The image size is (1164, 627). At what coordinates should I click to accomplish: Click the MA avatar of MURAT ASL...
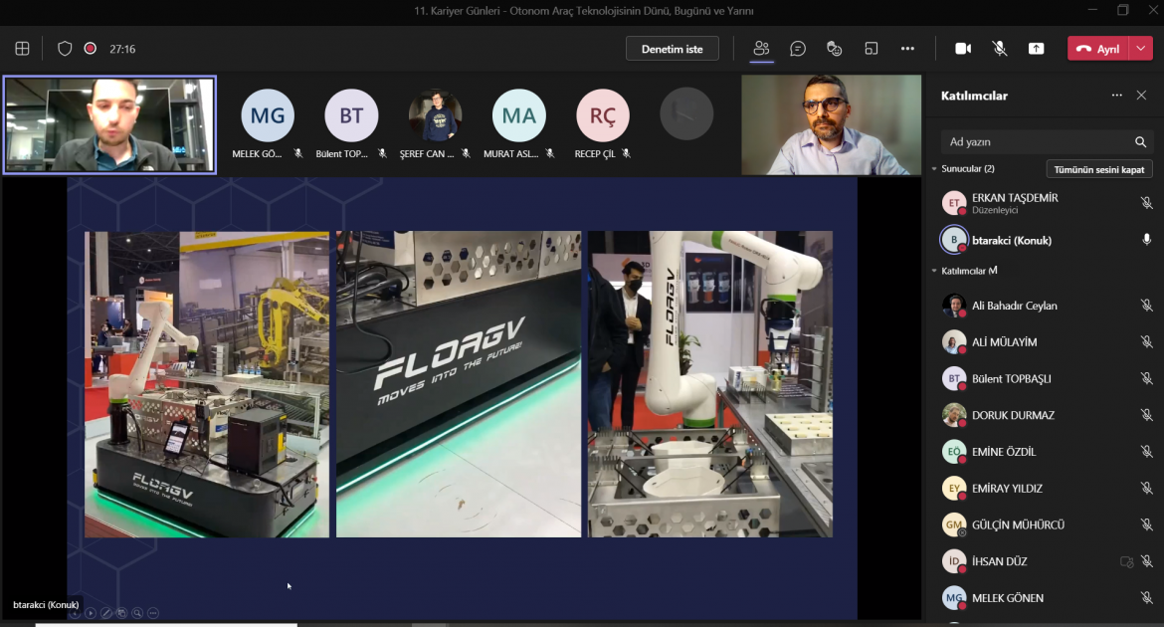pyautogui.click(x=519, y=115)
